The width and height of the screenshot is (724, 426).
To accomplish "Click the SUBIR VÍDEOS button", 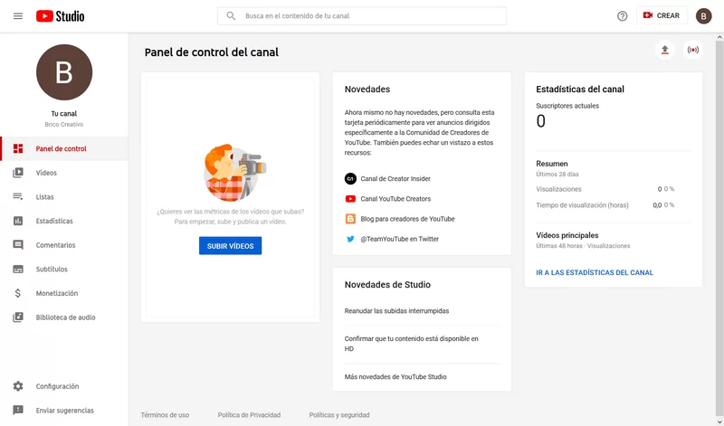I will (230, 246).
